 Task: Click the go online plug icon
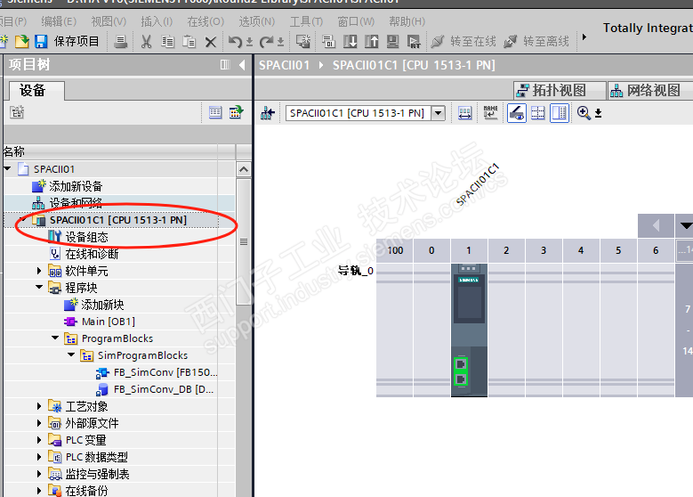point(437,42)
